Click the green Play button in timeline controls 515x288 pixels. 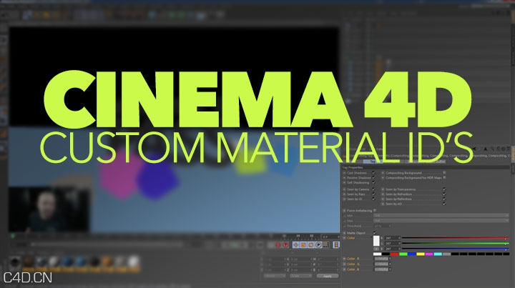tap(234, 245)
